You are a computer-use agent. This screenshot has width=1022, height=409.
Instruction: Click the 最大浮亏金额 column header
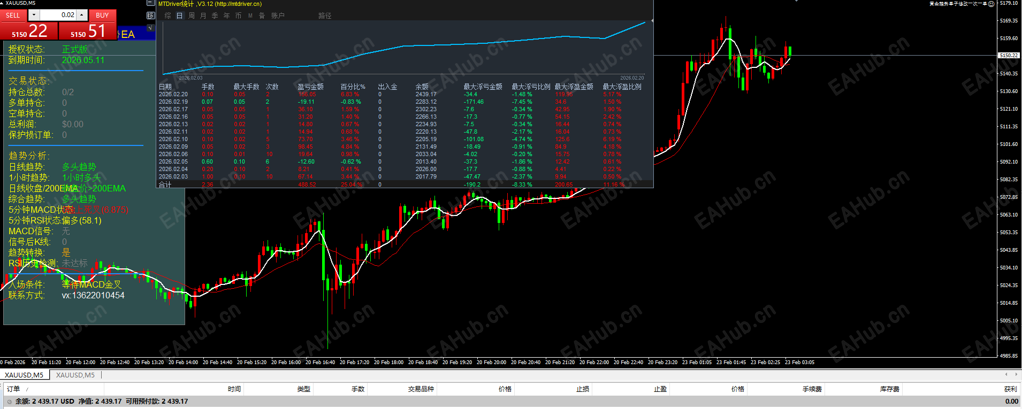[483, 87]
